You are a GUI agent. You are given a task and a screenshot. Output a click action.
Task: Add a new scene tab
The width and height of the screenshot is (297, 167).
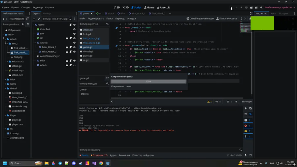point(170,14)
